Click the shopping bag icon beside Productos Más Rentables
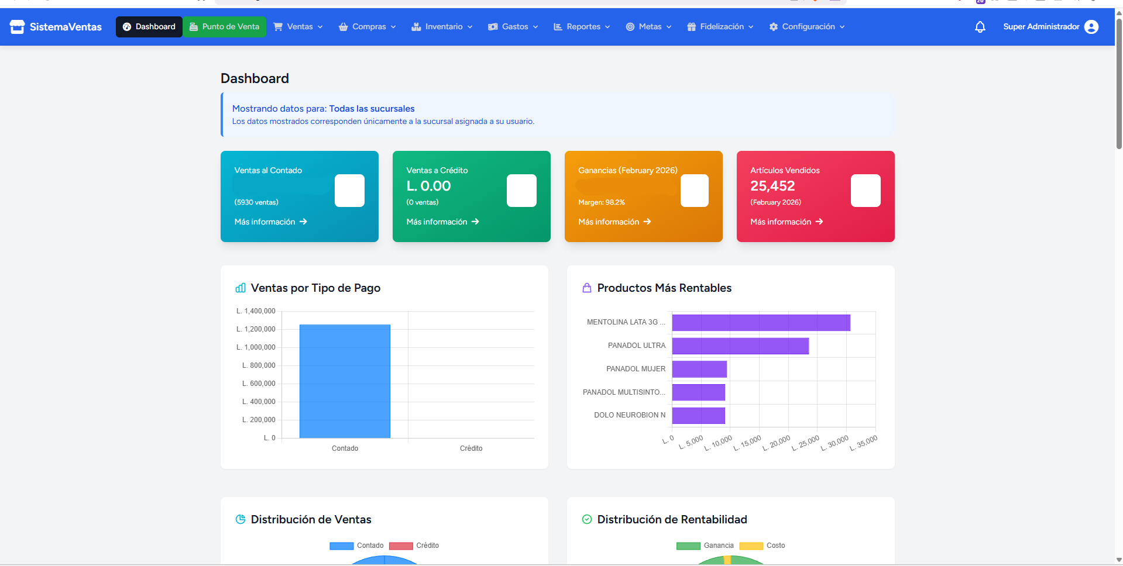This screenshot has height=566, width=1123. click(x=586, y=288)
